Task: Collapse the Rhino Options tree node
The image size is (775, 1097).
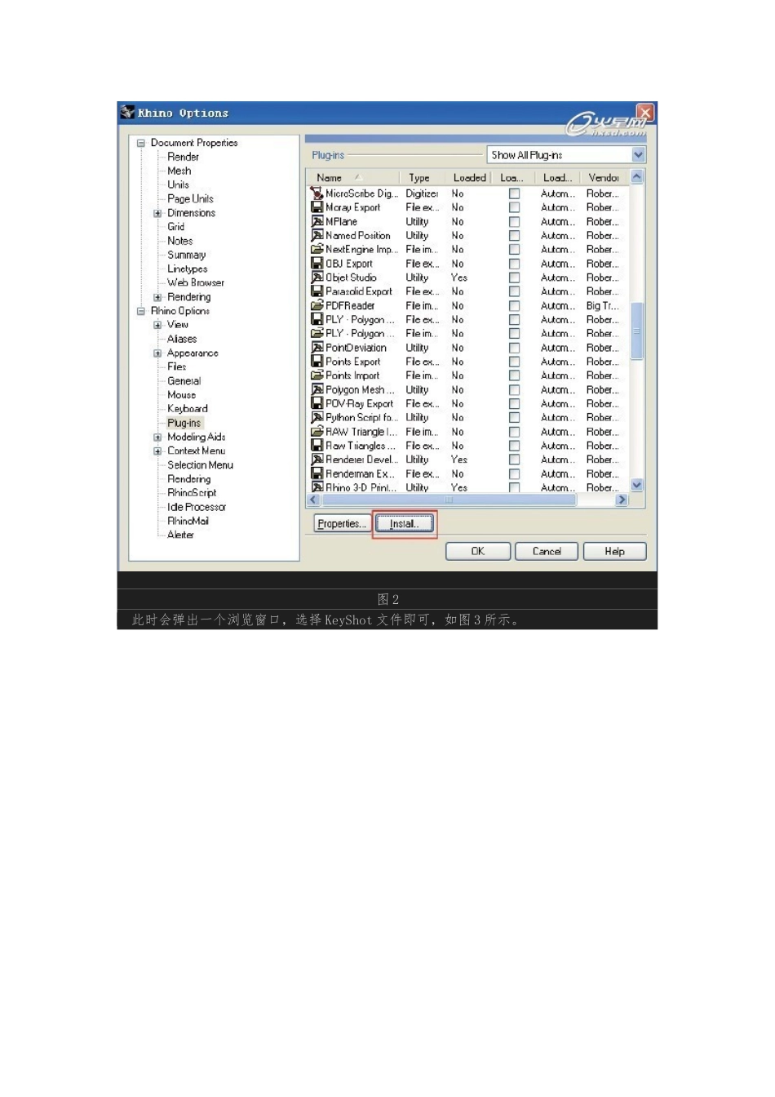Action: [x=141, y=311]
